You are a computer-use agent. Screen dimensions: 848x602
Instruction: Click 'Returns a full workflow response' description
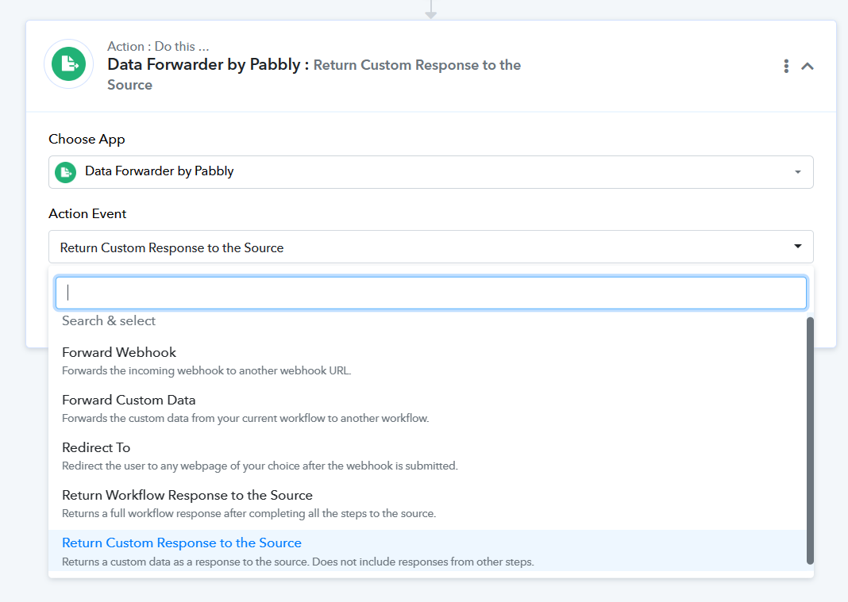click(249, 513)
